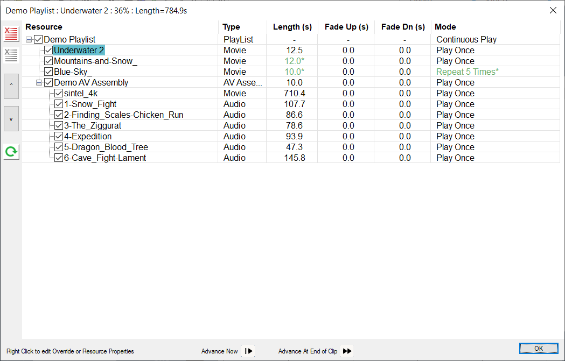This screenshot has width=565, height=361.
Task: Select the Mountains-and-Snow_ movie row
Action: click(95, 61)
